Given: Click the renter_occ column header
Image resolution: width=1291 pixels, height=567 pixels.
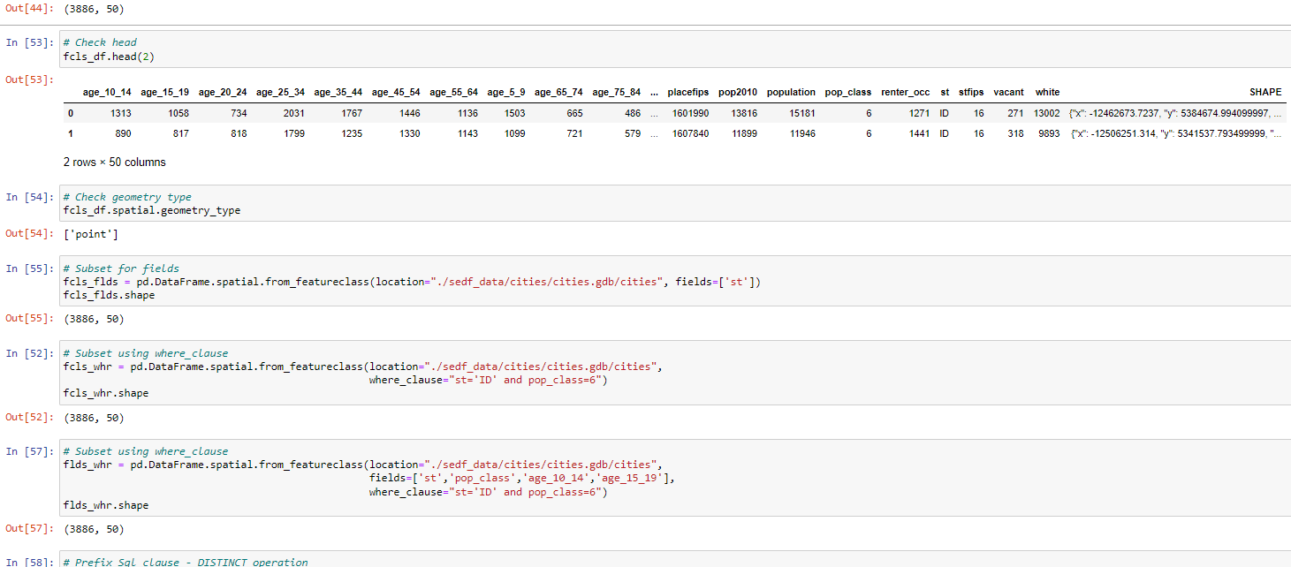Looking at the screenshot, I should (x=906, y=92).
